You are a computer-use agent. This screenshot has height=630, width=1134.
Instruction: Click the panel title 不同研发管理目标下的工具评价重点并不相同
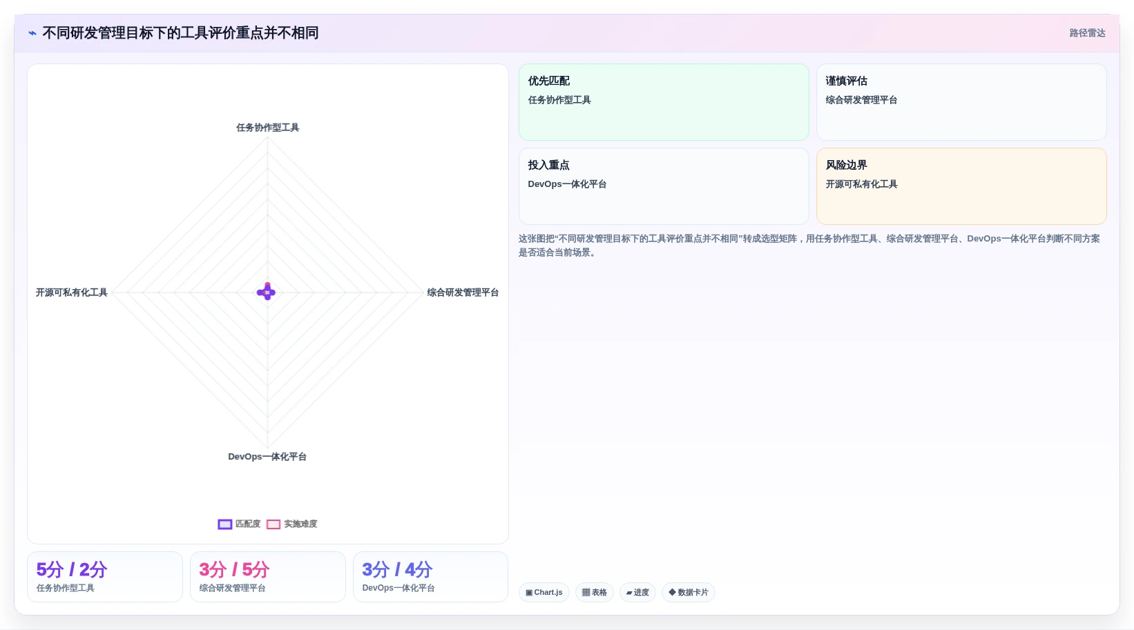180,33
